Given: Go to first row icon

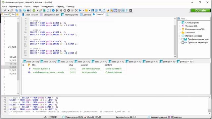Looking at the screenshot, I should tap(57, 10).
